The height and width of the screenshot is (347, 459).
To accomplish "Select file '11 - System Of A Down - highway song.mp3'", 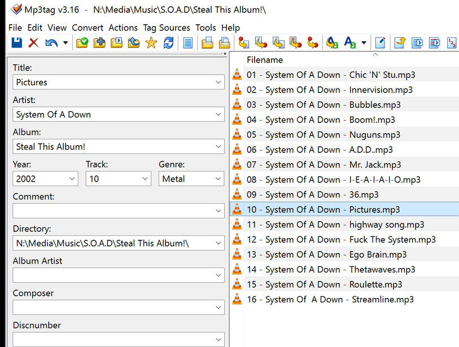I will pos(335,225).
